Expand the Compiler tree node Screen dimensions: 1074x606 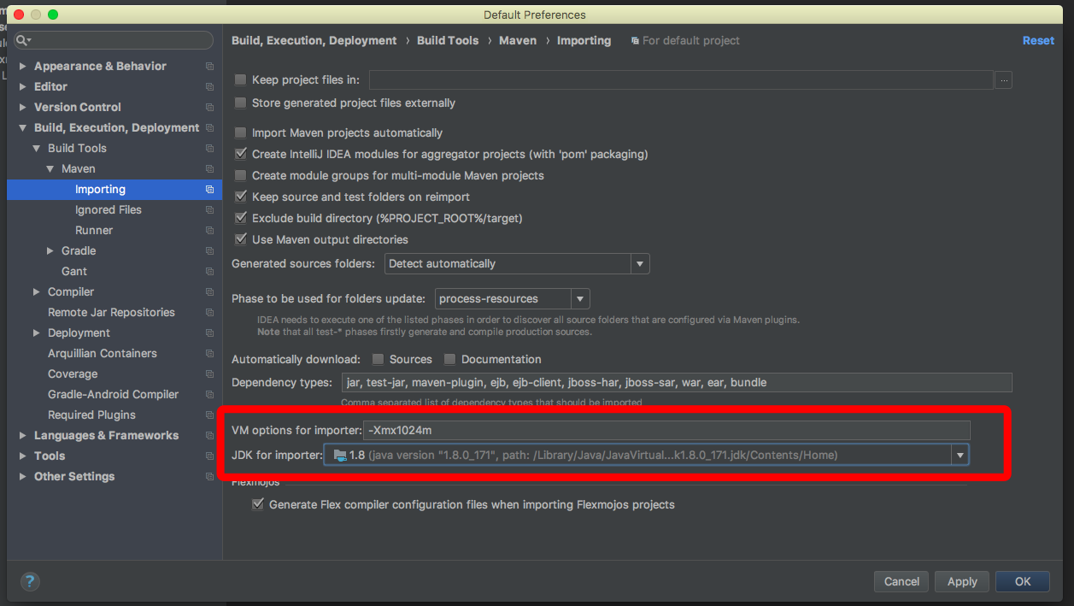pos(37,292)
